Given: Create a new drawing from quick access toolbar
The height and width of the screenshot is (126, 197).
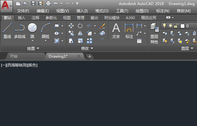Looking at the screenshot, I should [x=18, y=3].
